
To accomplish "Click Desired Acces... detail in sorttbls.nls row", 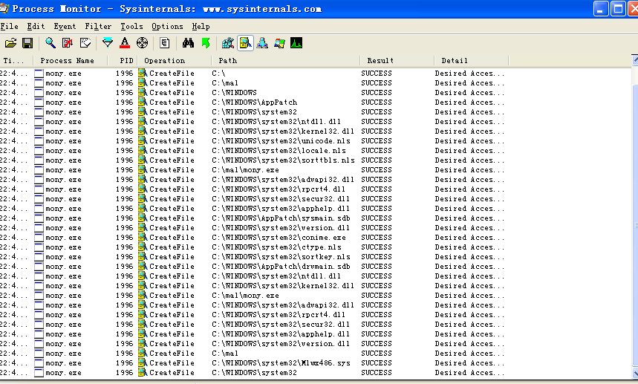I will click(x=469, y=160).
